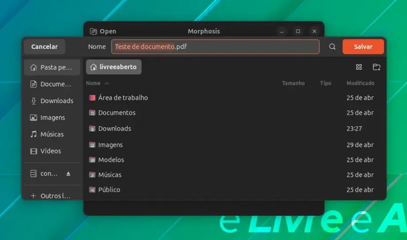Sort by Tamanho column header
Viewport: 407px width, 240px height.
(x=293, y=83)
